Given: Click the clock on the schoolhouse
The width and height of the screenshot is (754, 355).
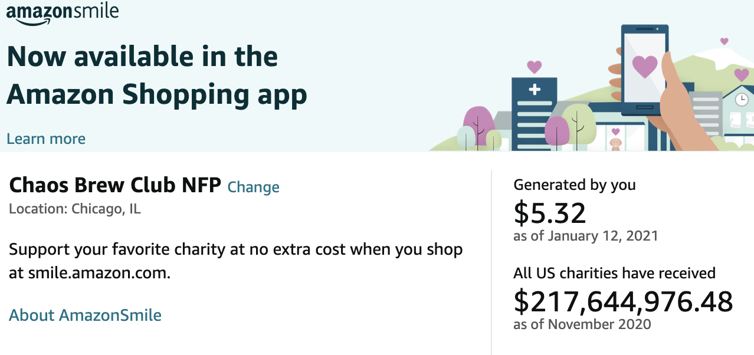Looking at the screenshot, I should click(x=742, y=99).
